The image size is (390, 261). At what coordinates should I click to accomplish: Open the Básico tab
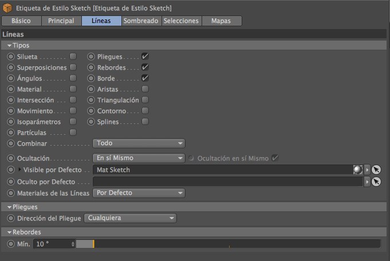pyautogui.click(x=21, y=21)
